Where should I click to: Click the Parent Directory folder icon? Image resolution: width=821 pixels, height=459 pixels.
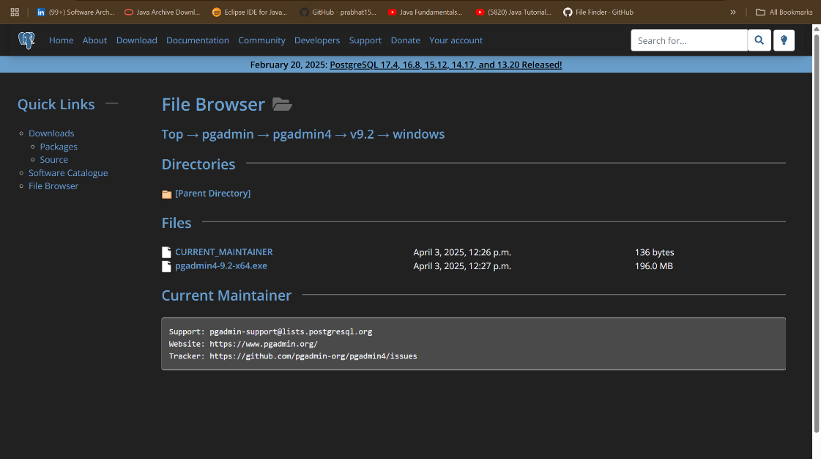pos(166,194)
